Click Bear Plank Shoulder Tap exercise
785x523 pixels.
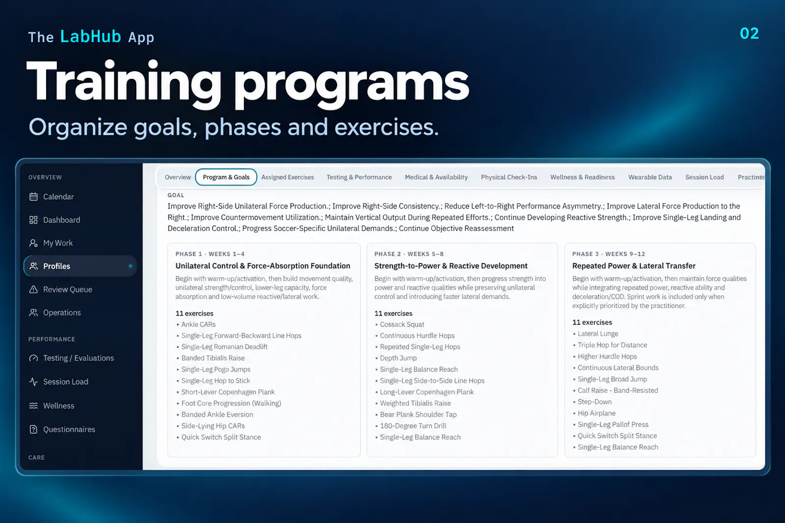[418, 415]
